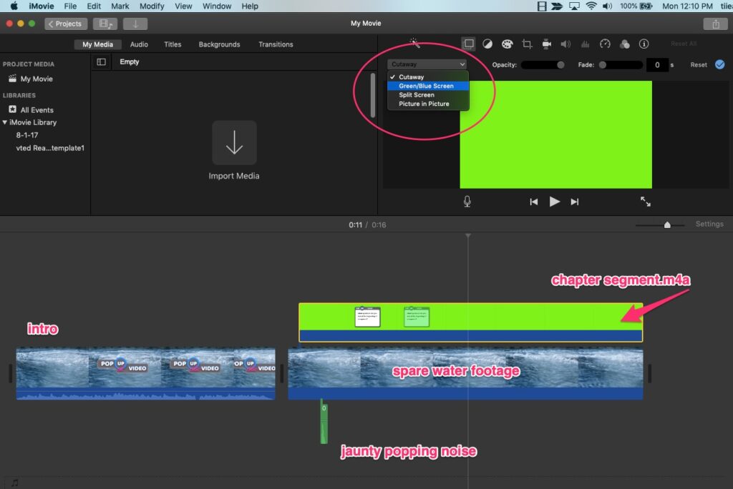This screenshot has height=489, width=733.
Task: Switch to the Transitions tab
Action: [x=276, y=44]
